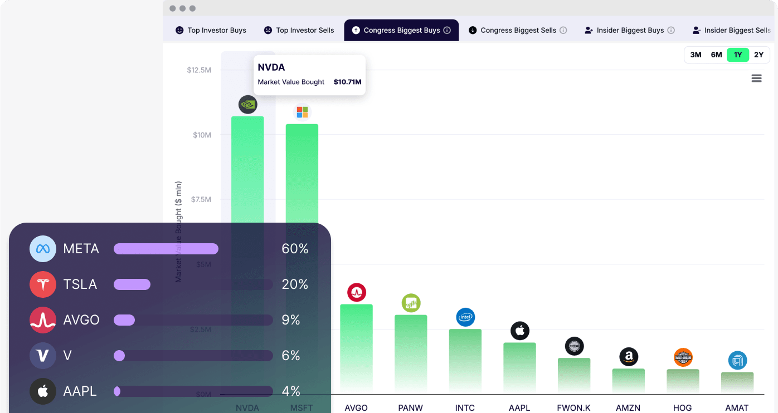Screen dimensions: 778x413
Task: Click the FWON.K x-axis label
Action: pos(574,408)
